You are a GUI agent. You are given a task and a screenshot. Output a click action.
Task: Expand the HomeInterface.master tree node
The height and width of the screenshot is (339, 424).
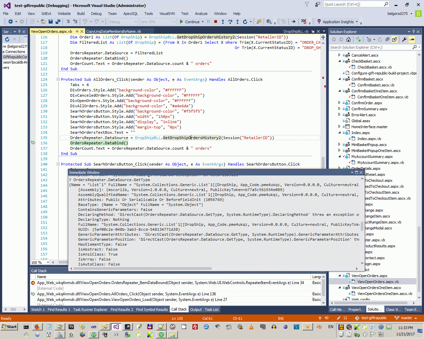point(339,127)
